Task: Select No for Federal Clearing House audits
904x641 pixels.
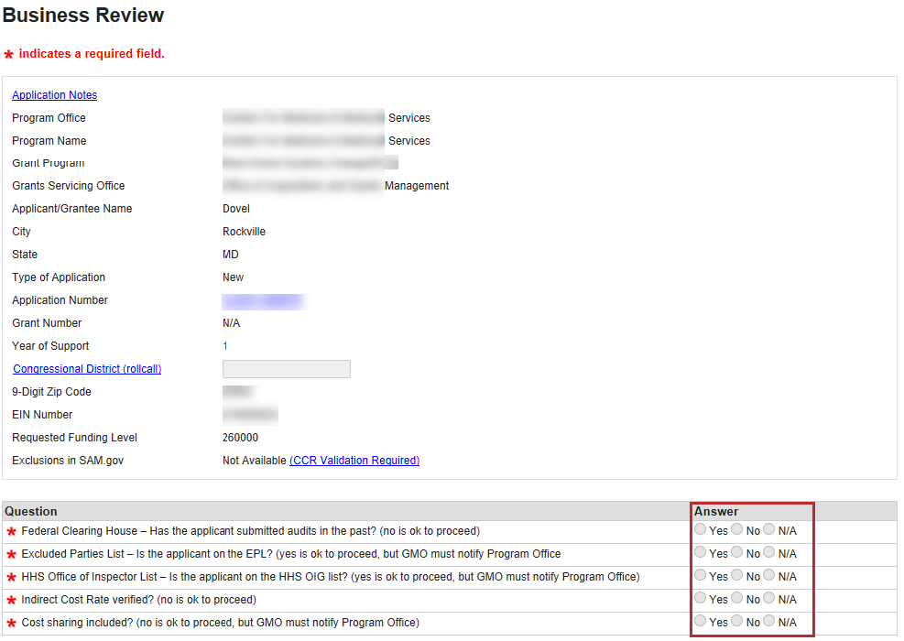Action: click(737, 530)
